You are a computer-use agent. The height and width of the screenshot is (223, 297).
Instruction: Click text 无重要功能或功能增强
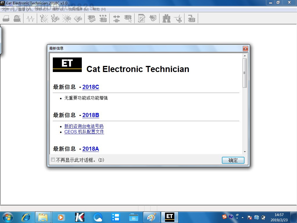[x=86, y=98]
